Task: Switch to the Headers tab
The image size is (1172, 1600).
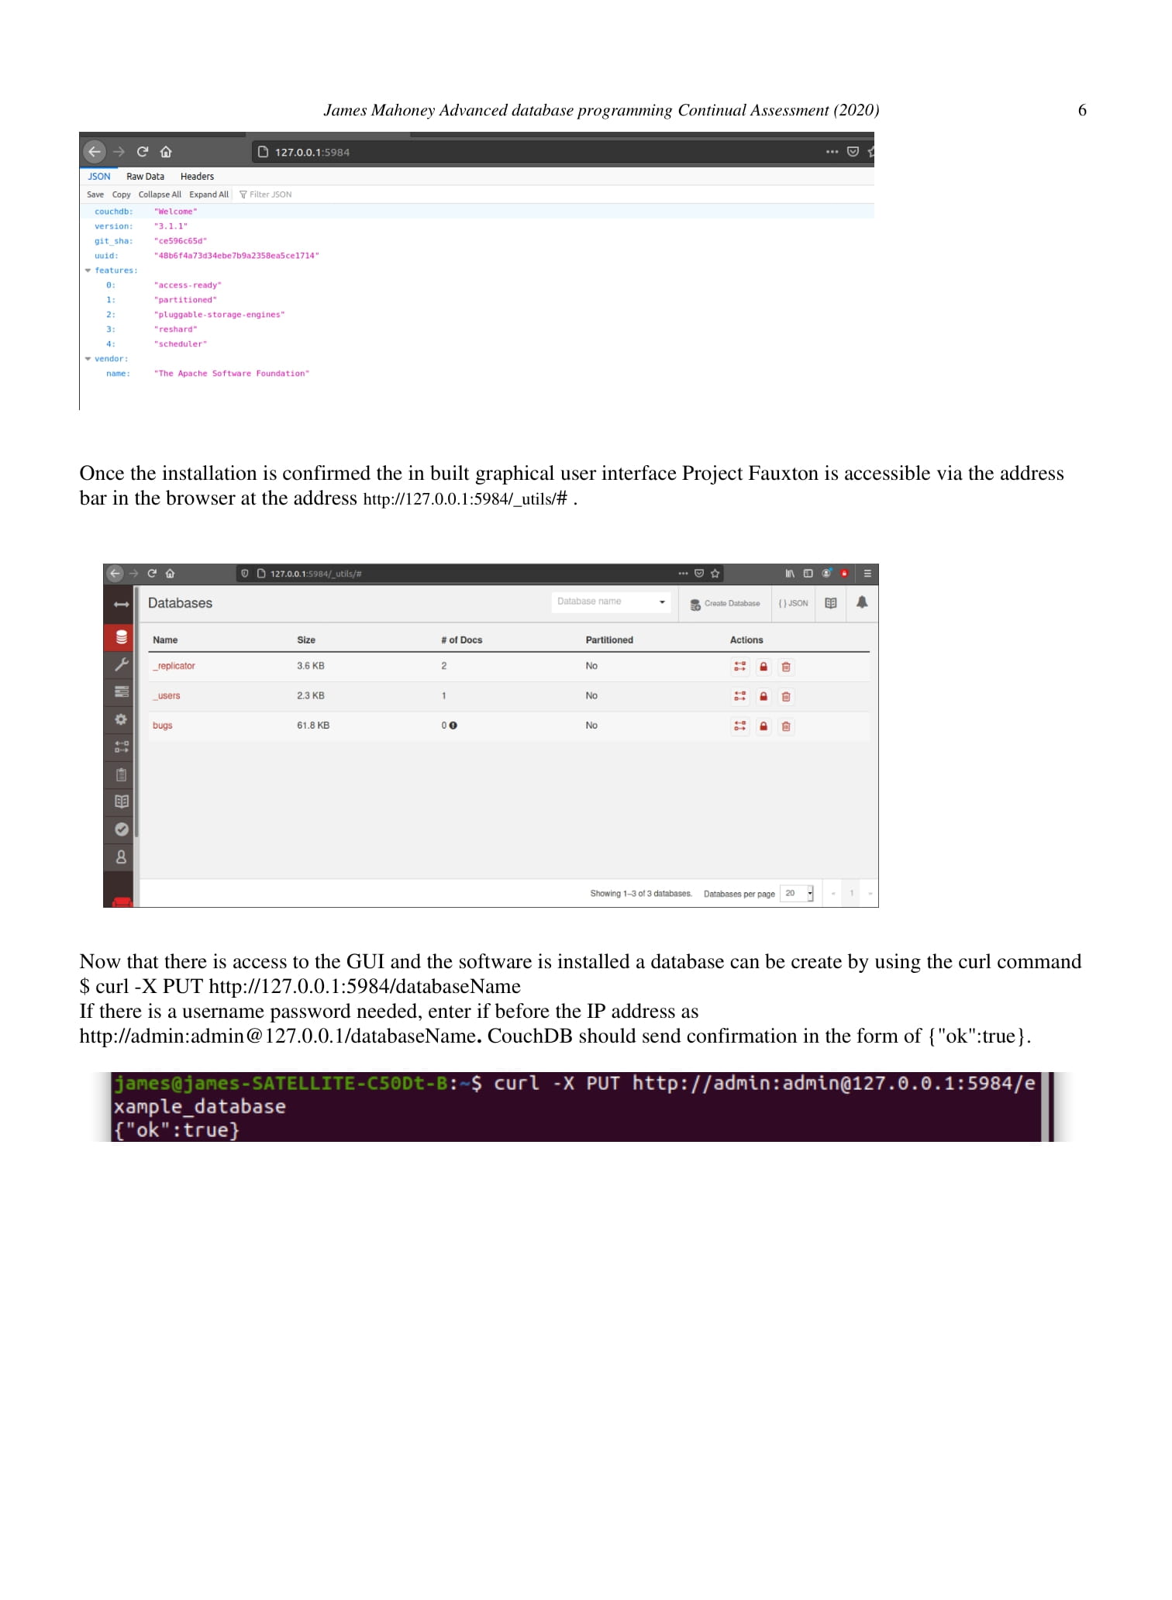Action: point(197,177)
